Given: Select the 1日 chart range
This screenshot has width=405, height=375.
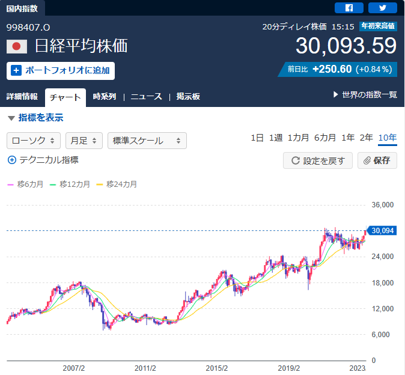Looking at the screenshot, I should [257, 138].
